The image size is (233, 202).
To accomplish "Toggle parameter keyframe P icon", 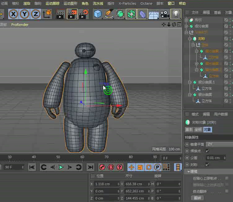I will [158, 167].
